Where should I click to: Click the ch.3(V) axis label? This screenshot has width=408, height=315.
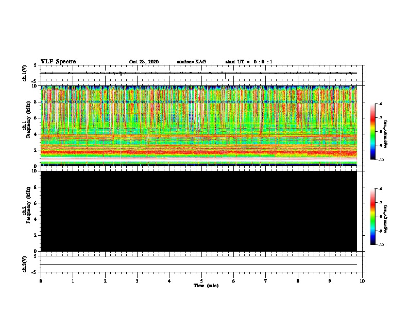tap(24, 264)
